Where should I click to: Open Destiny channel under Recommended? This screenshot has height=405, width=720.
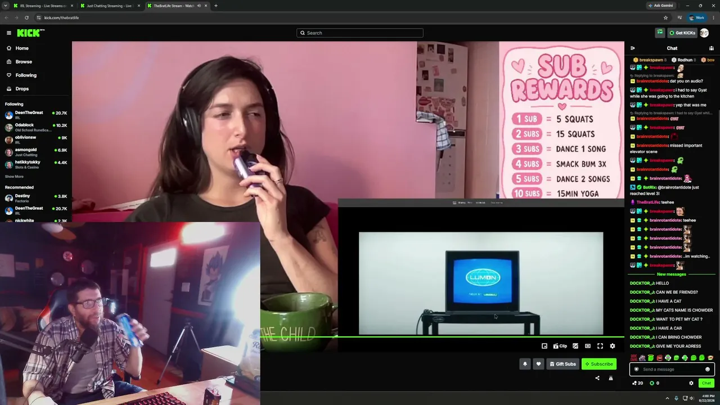pos(35,198)
